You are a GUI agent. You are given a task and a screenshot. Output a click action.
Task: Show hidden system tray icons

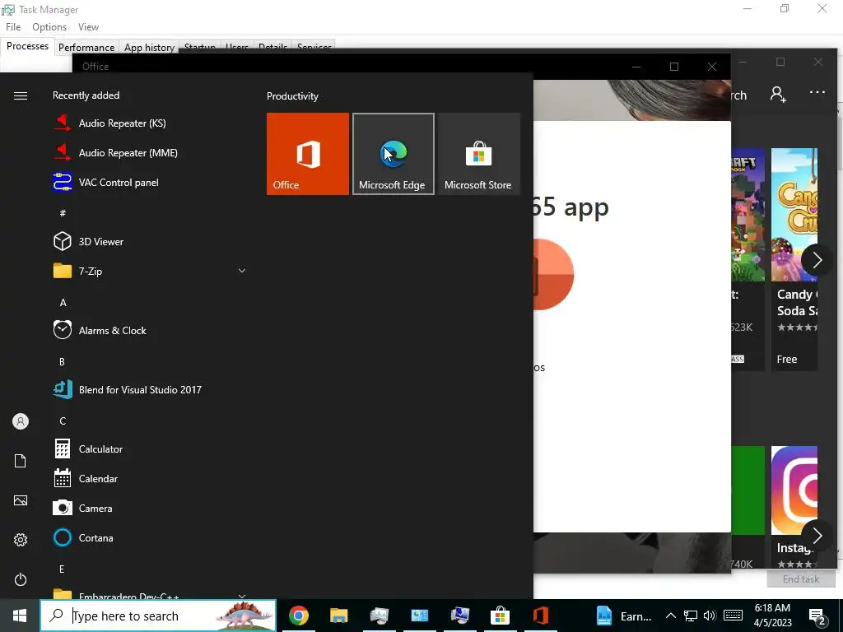pyautogui.click(x=670, y=616)
